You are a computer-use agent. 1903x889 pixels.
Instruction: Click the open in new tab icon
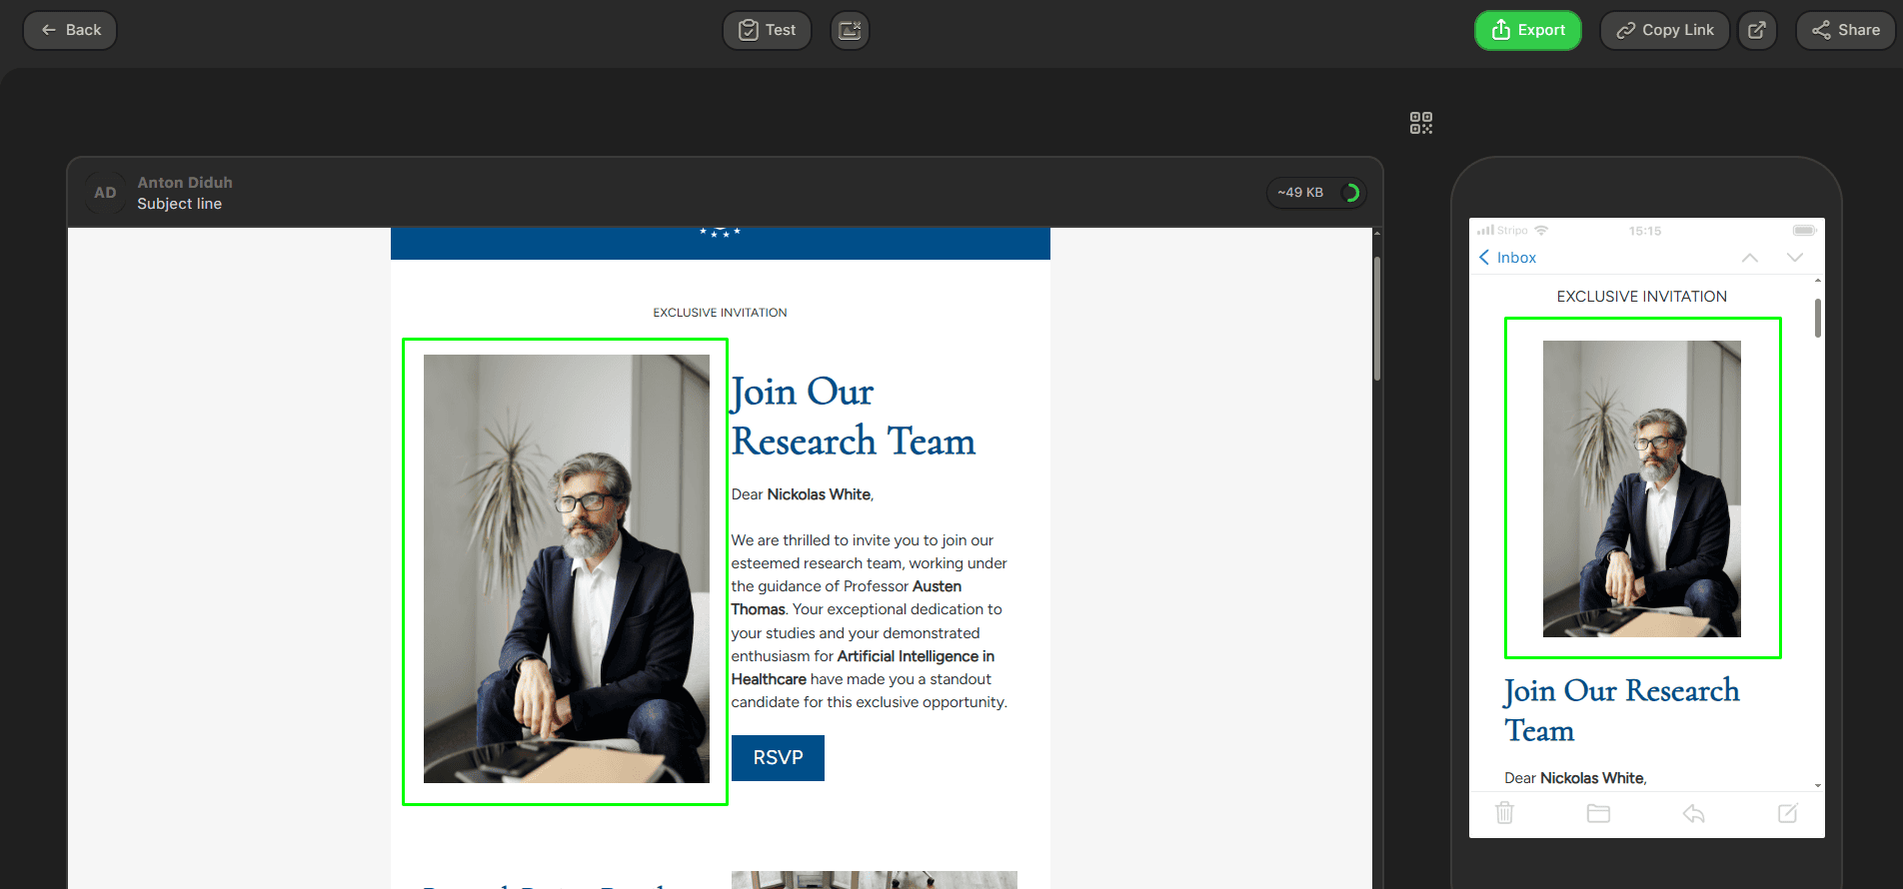pos(1756,30)
